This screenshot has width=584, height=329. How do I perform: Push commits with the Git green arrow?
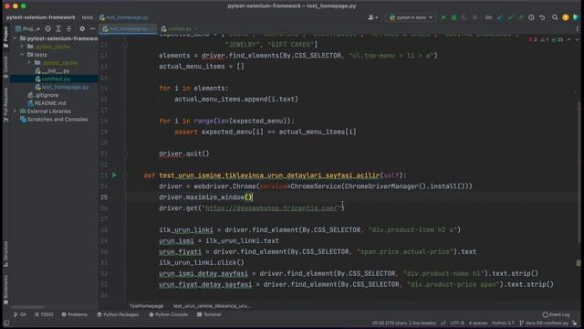(521, 17)
